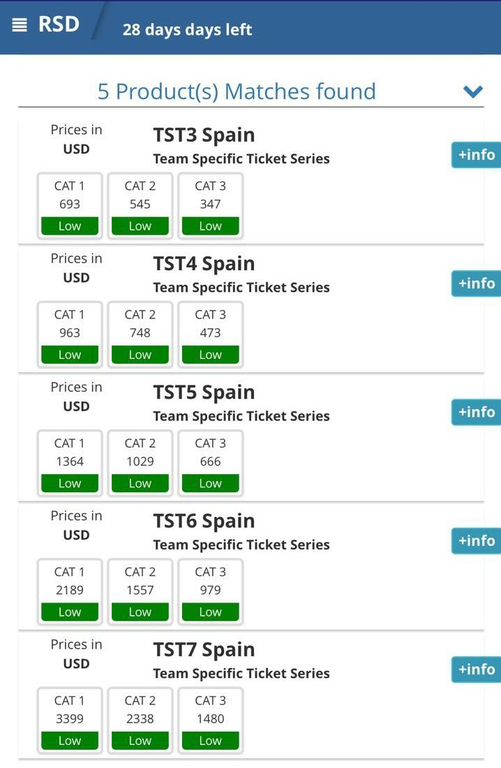Pick TST6 Spain CAT 2 priced 1557
Image resolution: width=501 pixels, height=768 pixels.
point(140,591)
